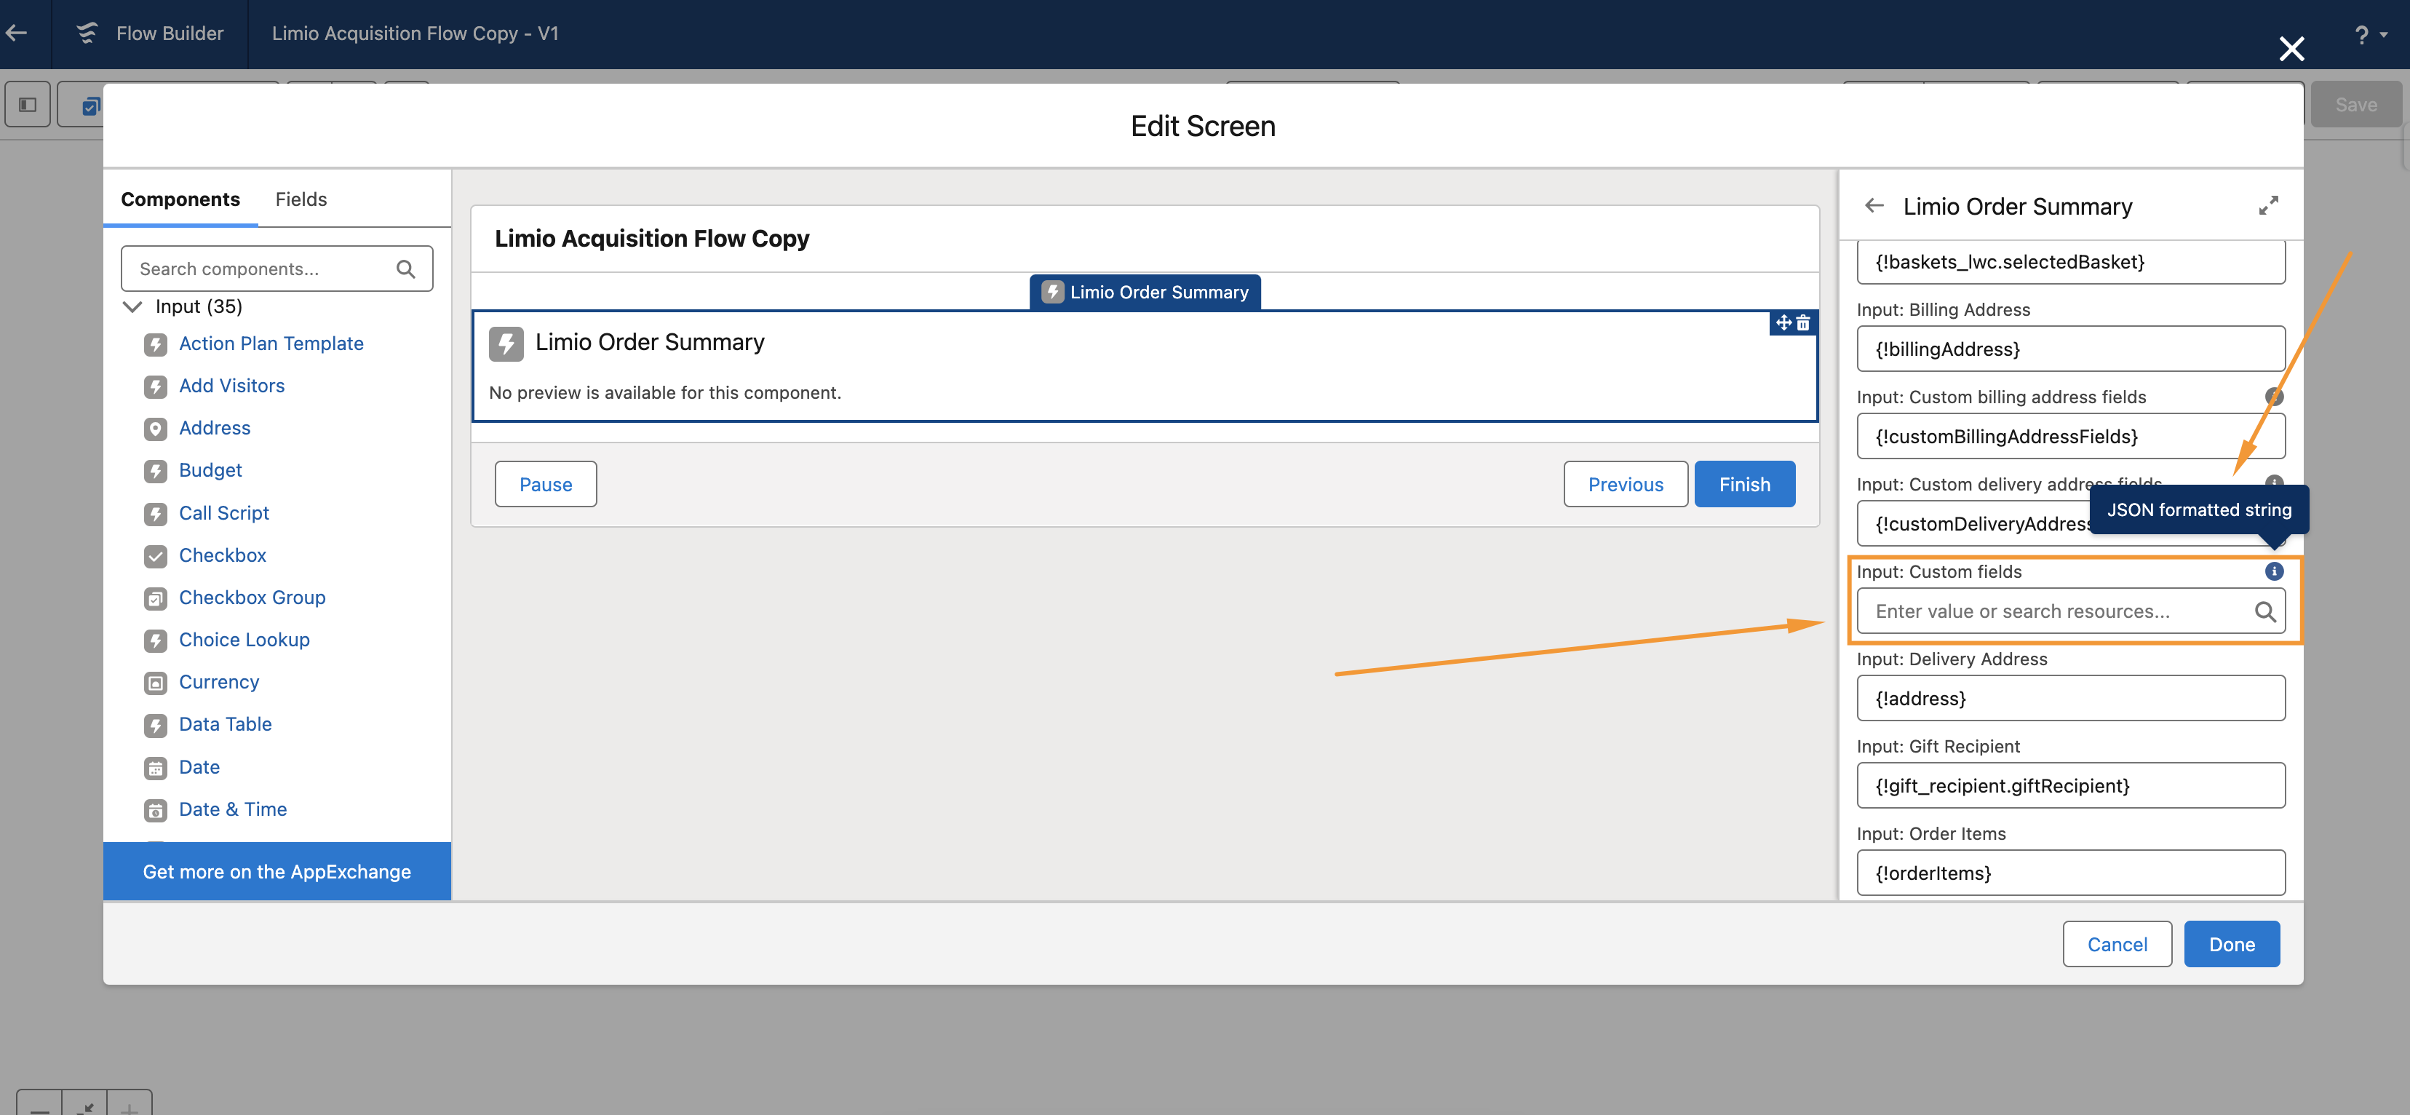Click the search icon in Custom fields input

coord(2264,612)
